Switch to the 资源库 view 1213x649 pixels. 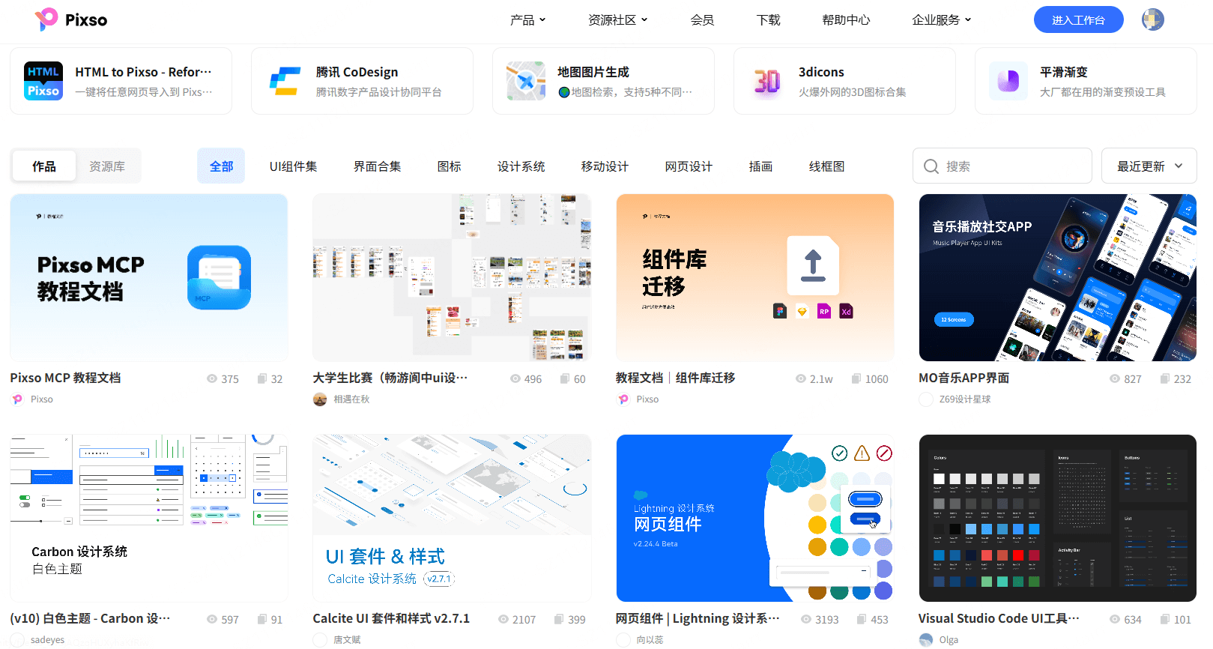[x=107, y=166]
